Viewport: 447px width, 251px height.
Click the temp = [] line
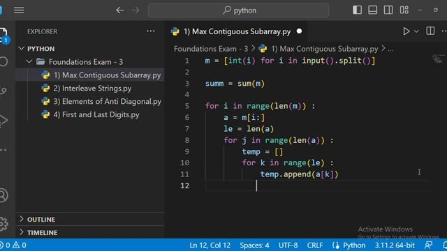point(263,151)
